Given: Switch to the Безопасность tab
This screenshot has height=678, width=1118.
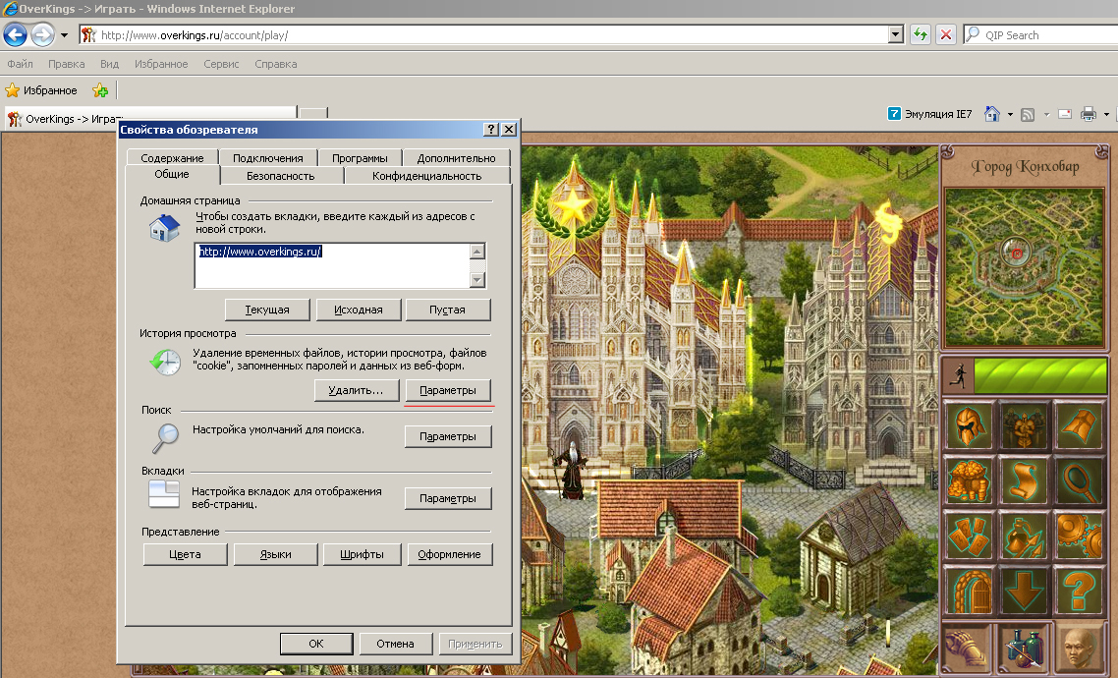Looking at the screenshot, I should point(281,175).
